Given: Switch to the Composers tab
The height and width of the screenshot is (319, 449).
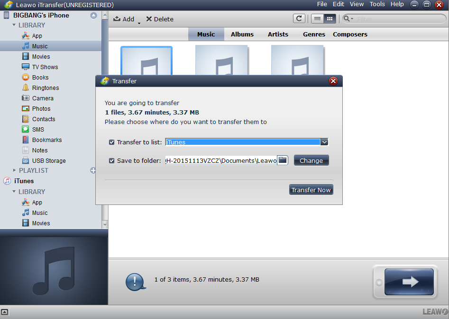Looking at the screenshot, I should 350,34.
